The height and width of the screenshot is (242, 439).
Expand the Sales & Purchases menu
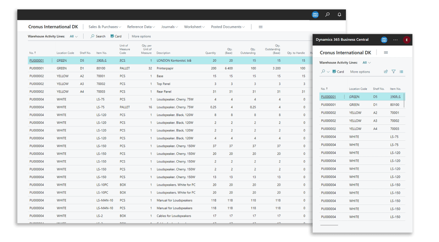tap(105, 27)
